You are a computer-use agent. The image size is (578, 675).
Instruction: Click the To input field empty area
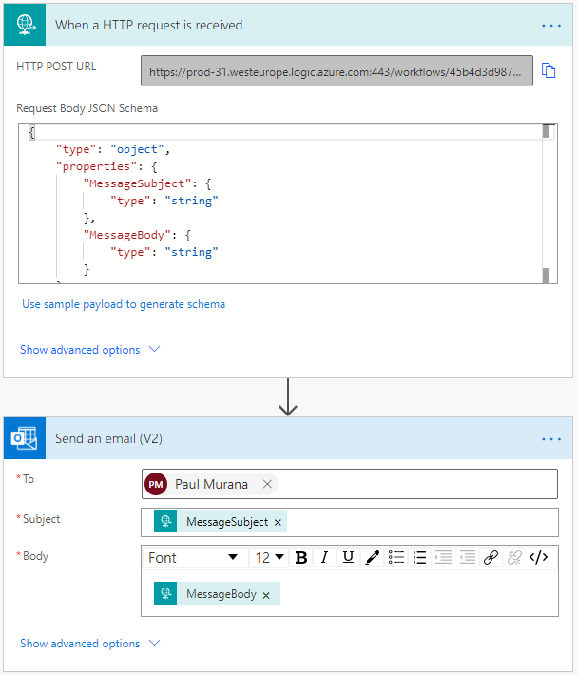pyautogui.click(x=417, y=484)
